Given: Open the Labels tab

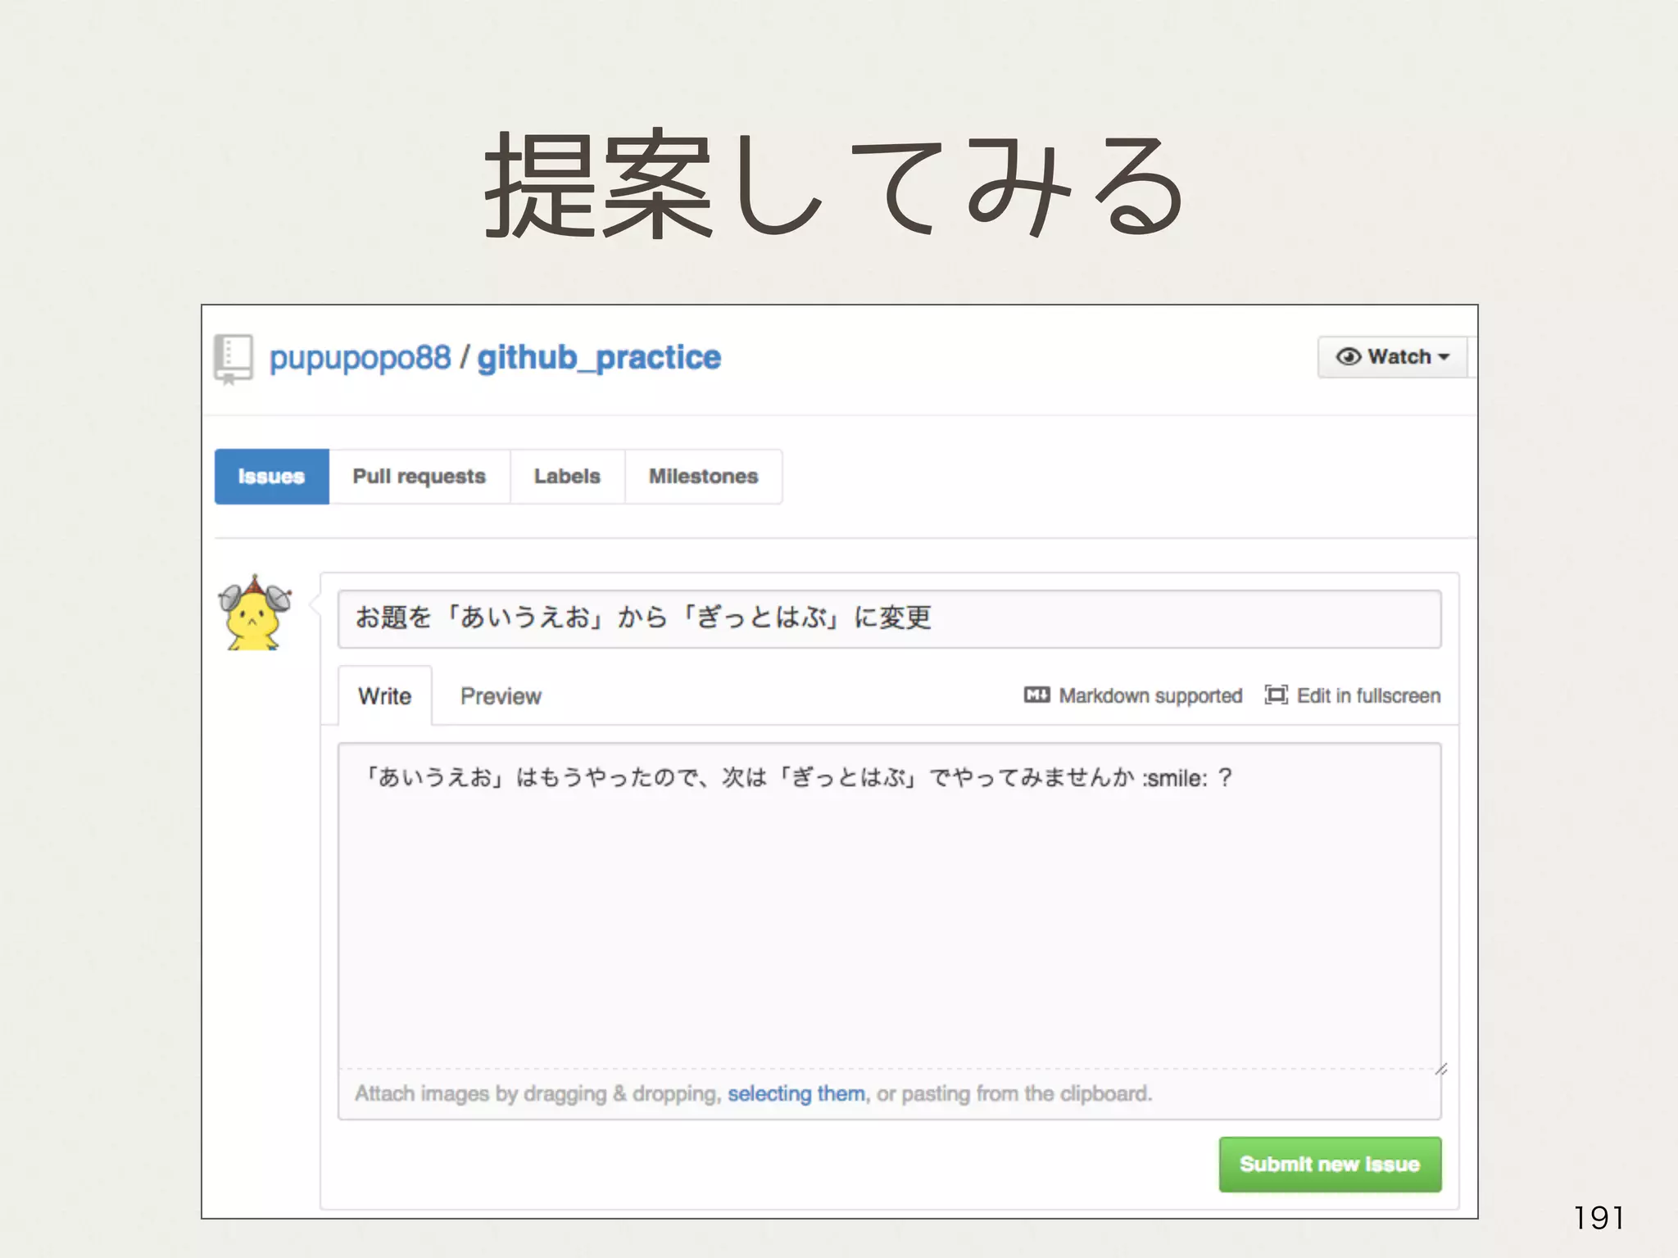Looking at the screenshot, I should (x=567, y=477).
